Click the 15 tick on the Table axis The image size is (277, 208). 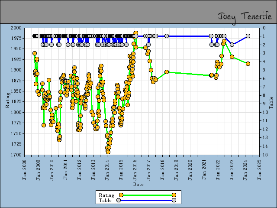tap(265, 155)
